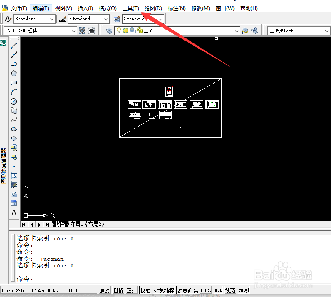Screen dimensions: 331x297
Task: Switch to the 布局2 layout tab
Action: [95, 224]
